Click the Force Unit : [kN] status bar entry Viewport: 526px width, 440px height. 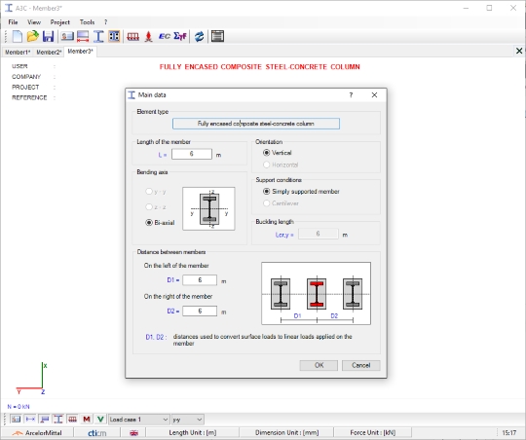tap(373, 432)
